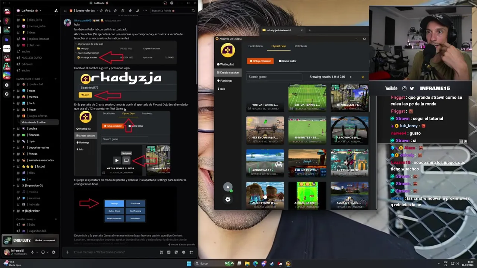Open headphone output options dropdown arrow
The image size is (477, 268).
(47, 252)
